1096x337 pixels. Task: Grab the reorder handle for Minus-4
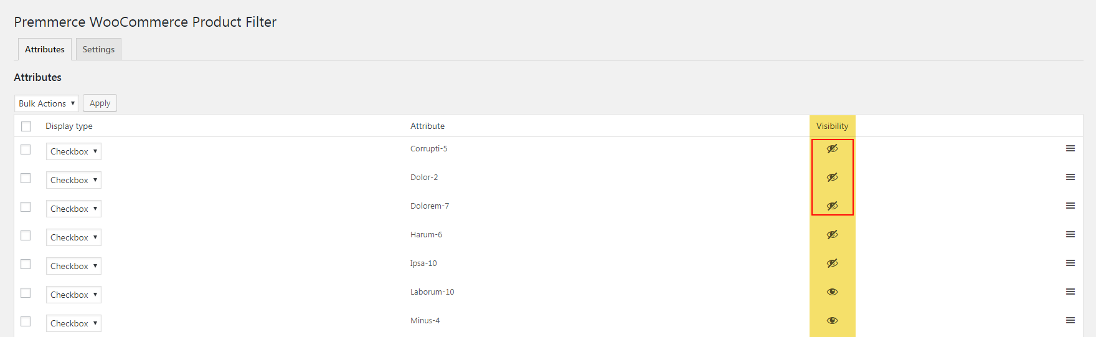(1070, 320)
